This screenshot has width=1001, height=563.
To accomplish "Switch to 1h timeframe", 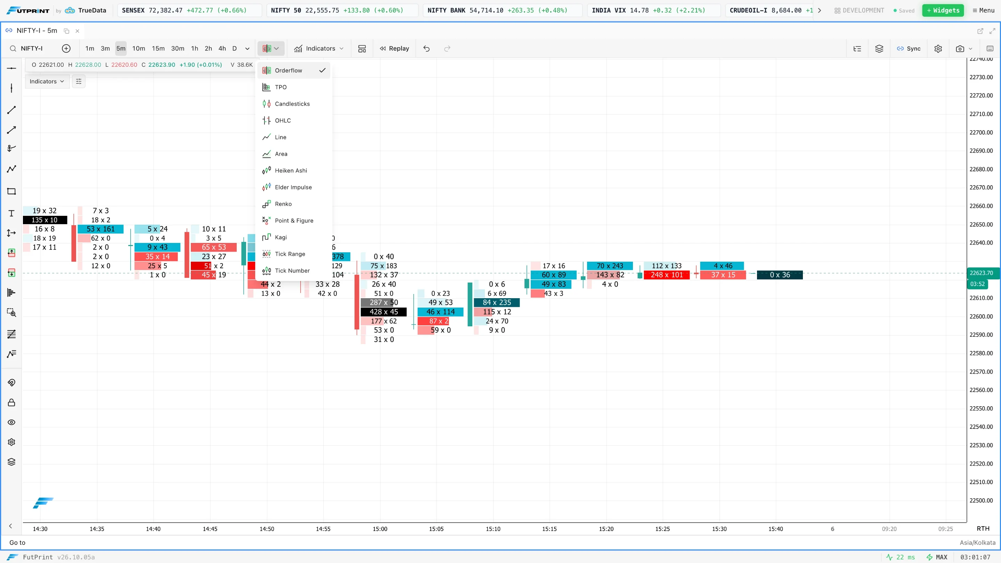I will (195, 49).
